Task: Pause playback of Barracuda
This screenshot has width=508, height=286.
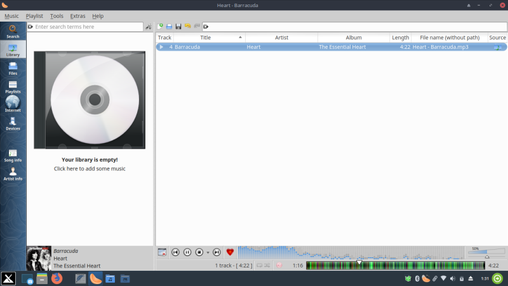Action: click(187, 252)
